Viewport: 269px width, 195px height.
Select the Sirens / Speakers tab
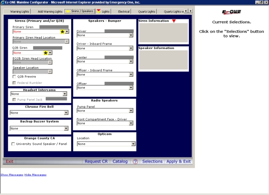[x=80, y=11]
